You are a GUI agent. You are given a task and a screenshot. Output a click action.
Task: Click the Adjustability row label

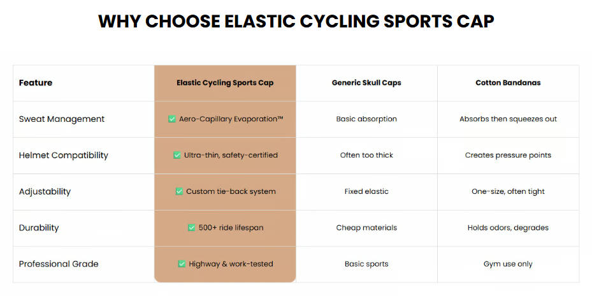[45, 191]
